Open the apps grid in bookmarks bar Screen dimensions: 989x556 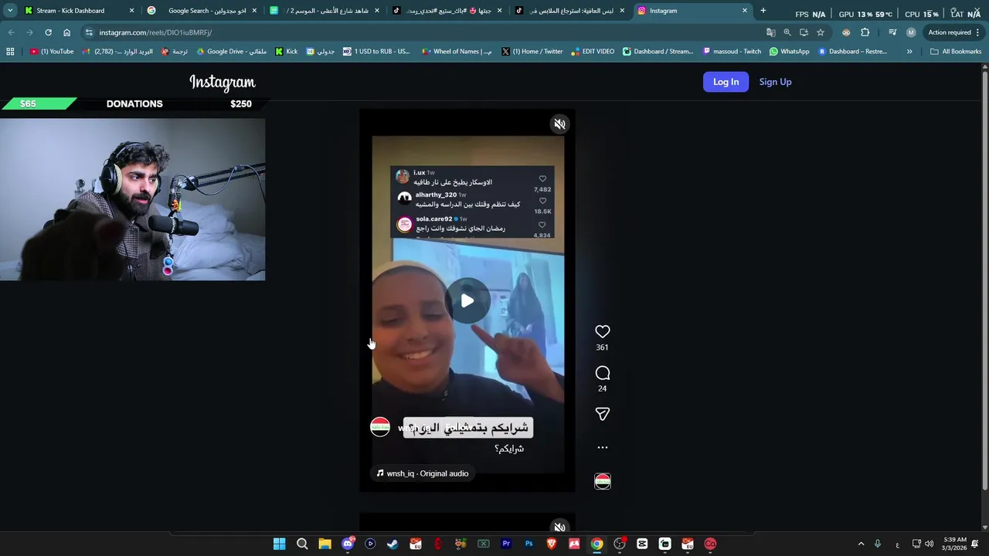(x=10, y=52)
